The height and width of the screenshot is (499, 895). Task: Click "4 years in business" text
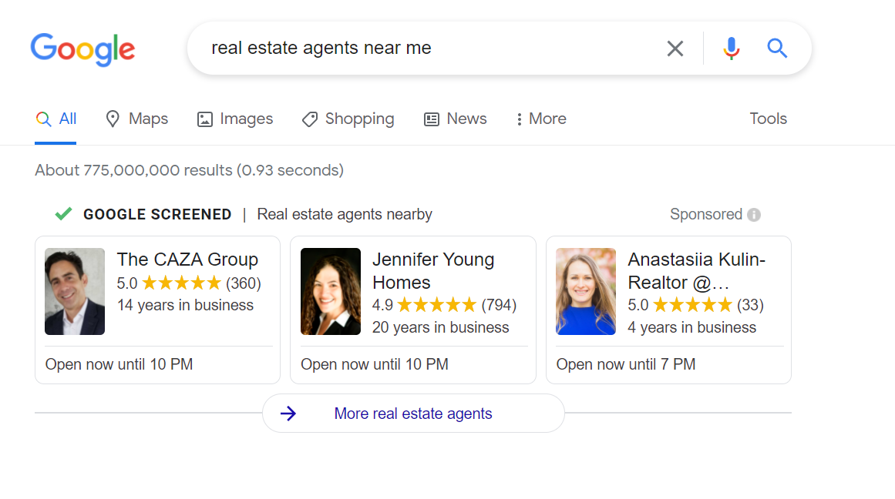point(691,327)
